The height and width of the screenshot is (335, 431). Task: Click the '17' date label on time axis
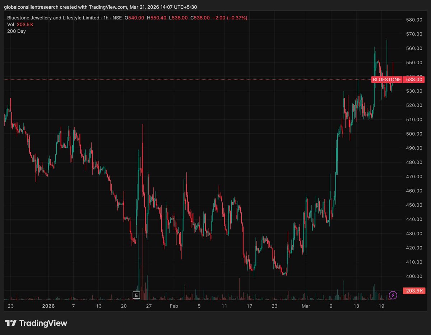coord(249,306)
